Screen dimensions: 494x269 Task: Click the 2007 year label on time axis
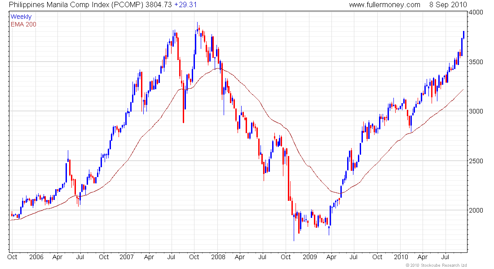pyautogui.click(x=127, y=257)
